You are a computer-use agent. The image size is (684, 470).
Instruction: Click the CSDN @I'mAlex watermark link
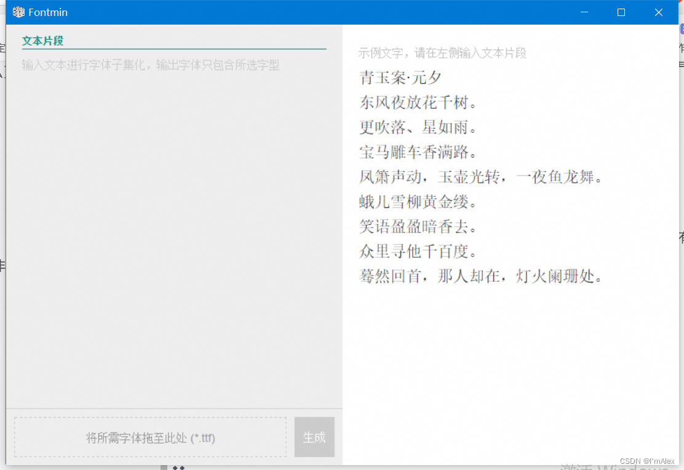coord(646,461)
